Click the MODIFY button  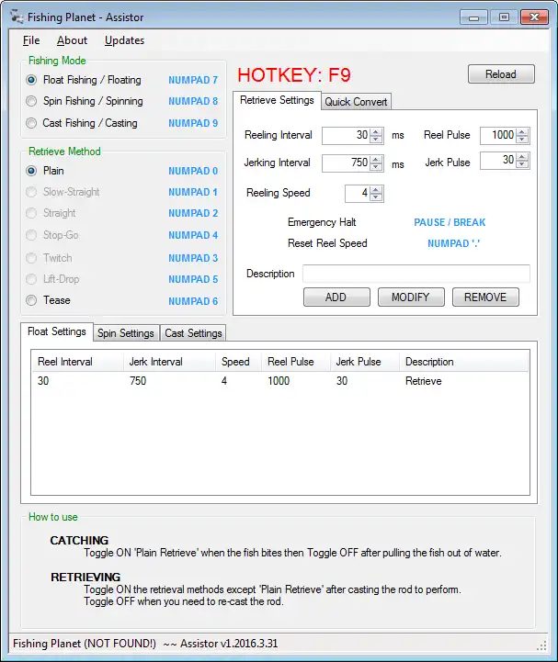(411, 297)
